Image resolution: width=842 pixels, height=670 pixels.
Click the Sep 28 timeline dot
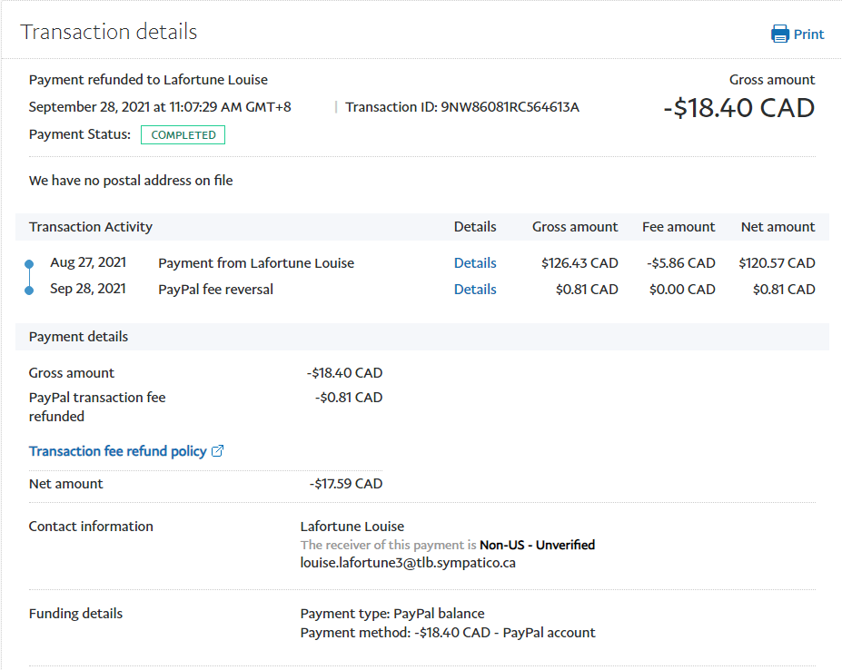coord(29,291)
